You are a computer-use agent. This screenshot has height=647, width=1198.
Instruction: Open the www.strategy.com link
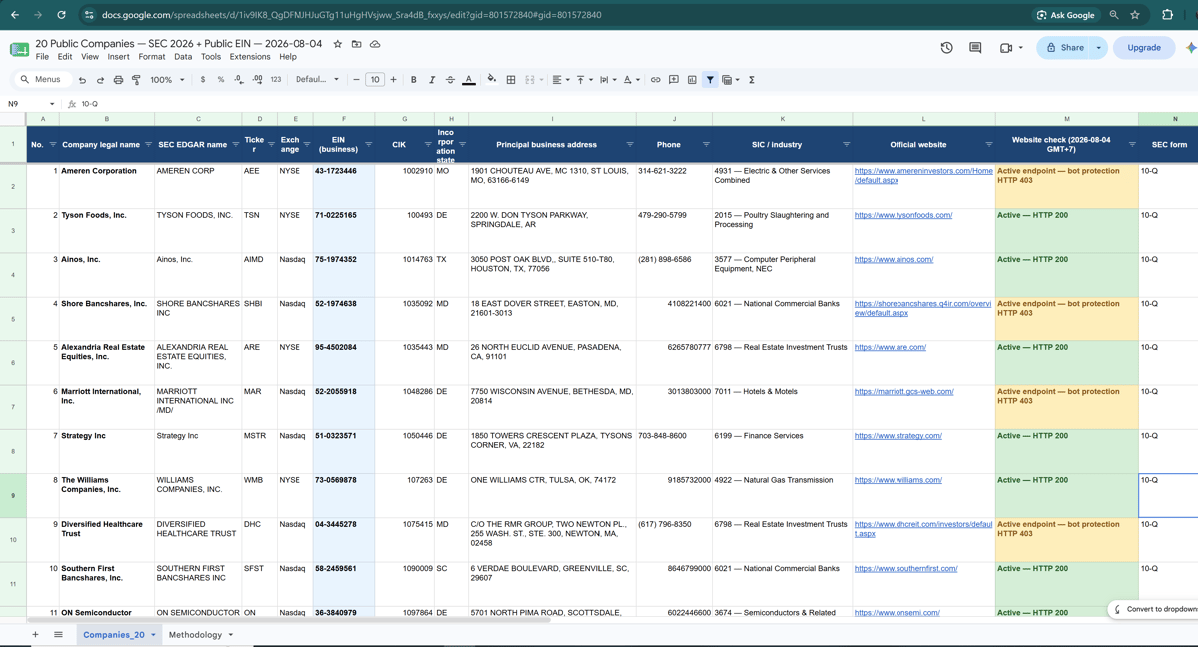tap(898, 436)
